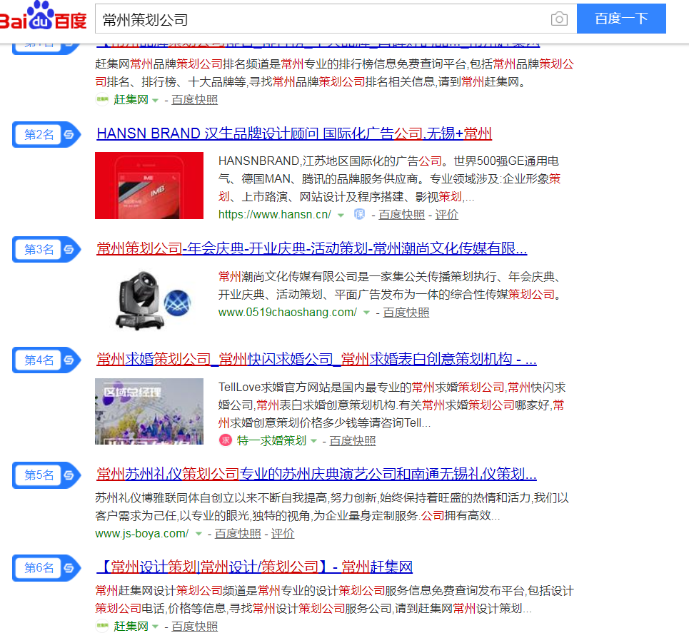Open 特一求婚策划 source link
Image resolution: width=689 pixels, height=638 pixels.
pos(271,440)
